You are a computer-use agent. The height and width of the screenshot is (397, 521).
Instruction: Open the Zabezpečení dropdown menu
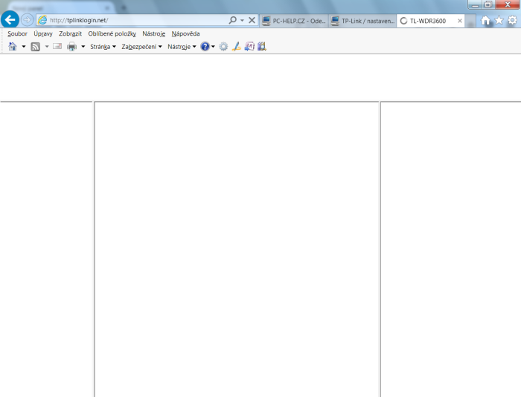click(x=141, y=47)
